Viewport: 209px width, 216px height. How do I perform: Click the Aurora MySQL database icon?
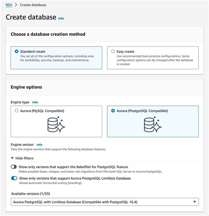[56, 124]
